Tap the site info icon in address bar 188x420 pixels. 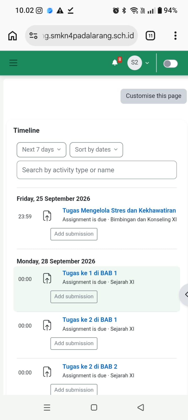(33, 36)
